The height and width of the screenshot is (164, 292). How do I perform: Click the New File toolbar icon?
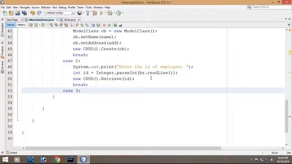tap(5, 13)
